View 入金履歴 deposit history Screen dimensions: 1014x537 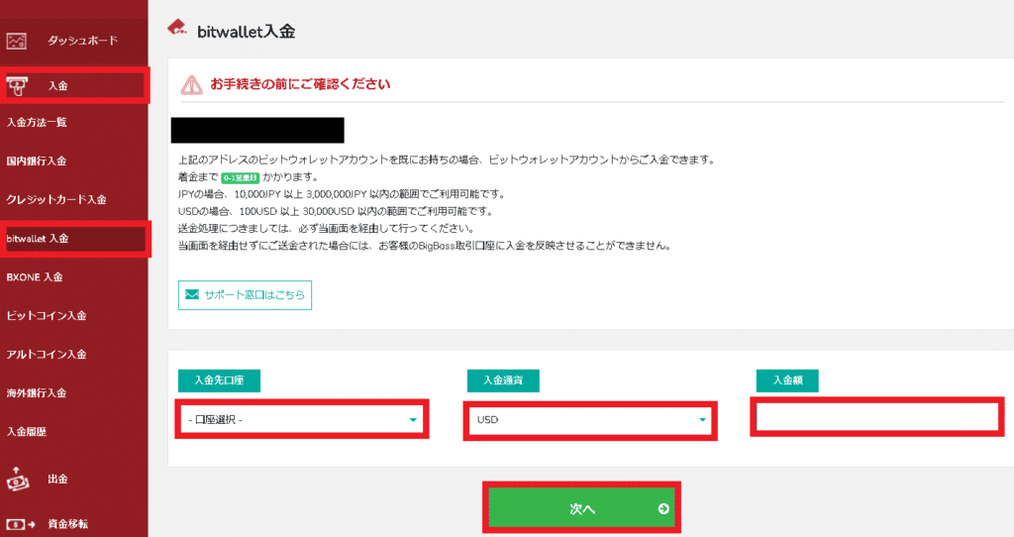27,432
